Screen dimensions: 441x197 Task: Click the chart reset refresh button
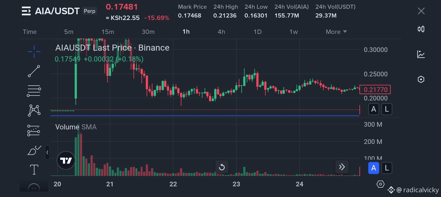pyautogui.click(x=222, y=167)
